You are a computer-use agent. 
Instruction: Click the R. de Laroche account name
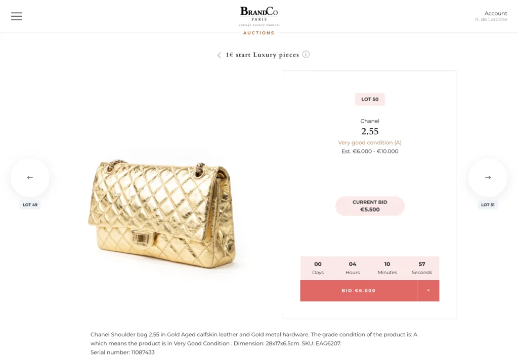click(x=491, y=20)
